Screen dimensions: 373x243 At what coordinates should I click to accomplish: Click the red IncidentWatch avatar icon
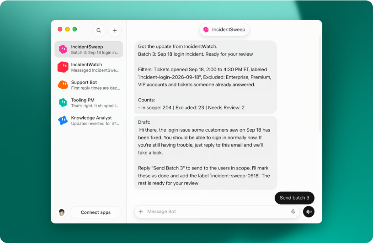(x=63, y=67)
